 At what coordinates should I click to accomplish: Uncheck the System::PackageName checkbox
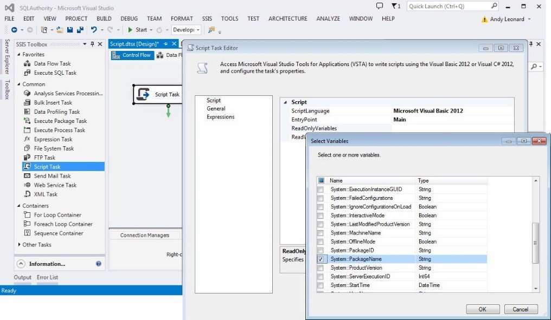coord(321,259)
